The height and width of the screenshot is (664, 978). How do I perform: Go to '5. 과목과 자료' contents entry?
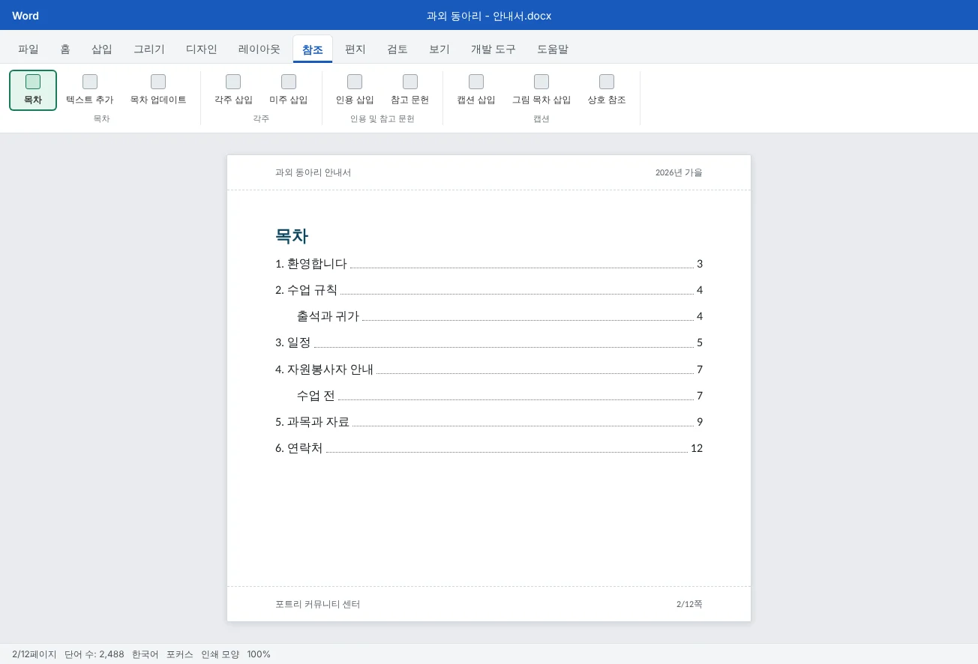tap(489, 422)
